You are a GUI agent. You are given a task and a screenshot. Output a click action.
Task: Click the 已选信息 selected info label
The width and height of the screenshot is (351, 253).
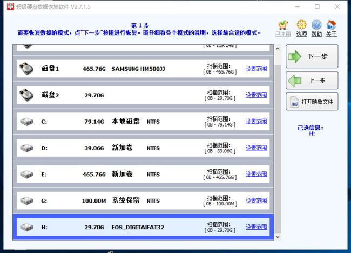310,128
